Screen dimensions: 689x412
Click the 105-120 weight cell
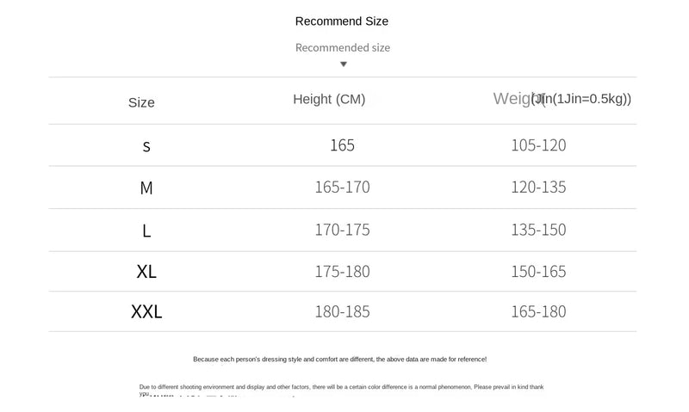538,145
